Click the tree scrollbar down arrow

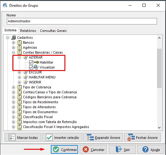pyautogui.click(x=159, y=127)
